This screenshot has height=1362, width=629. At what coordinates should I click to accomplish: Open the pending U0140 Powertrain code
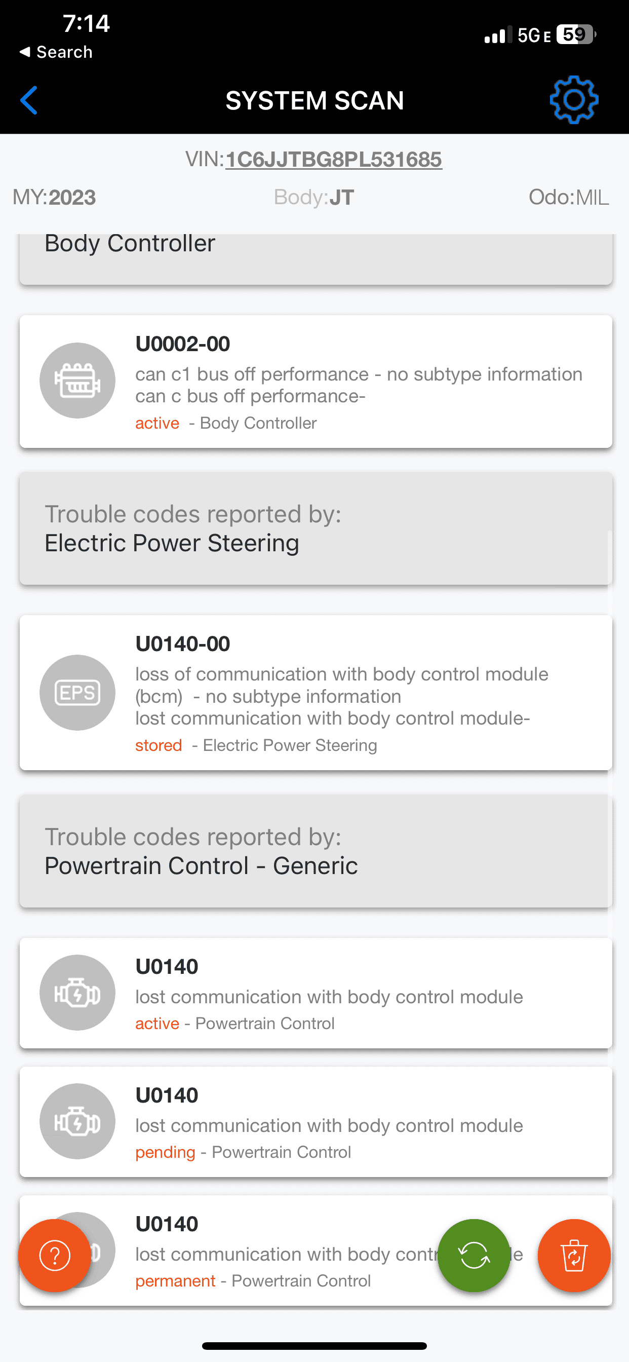click(x=316, y=1121)
